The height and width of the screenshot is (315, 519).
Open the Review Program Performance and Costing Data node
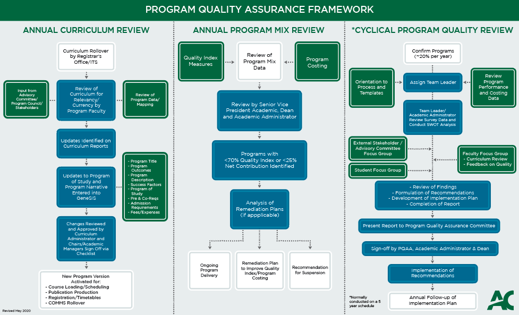pyautogui.click(x=494, y=88)
